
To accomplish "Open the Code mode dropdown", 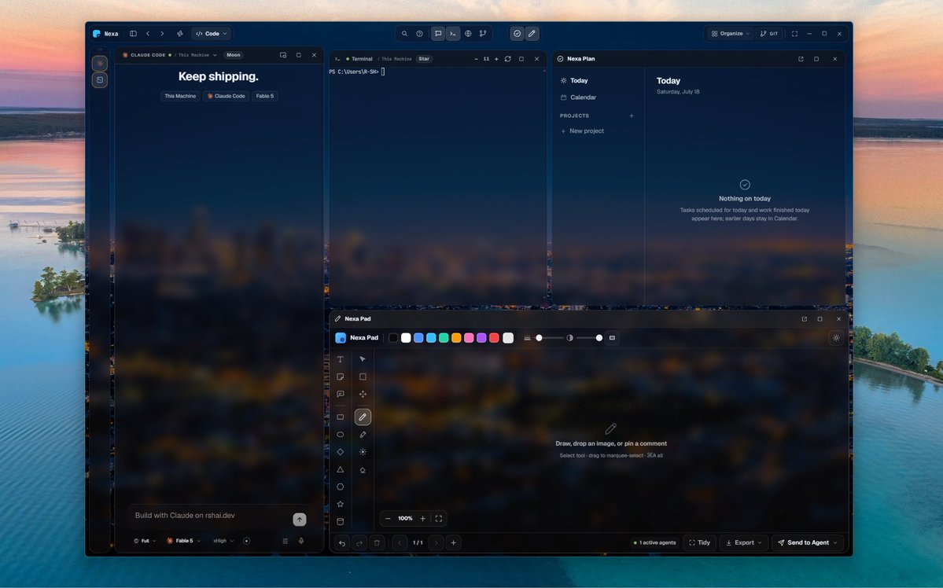I will pos(211,34).
